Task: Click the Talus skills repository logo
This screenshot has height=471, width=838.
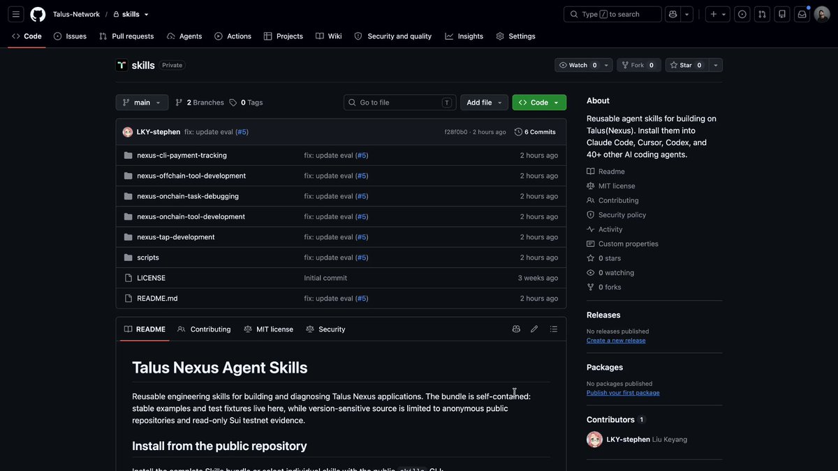Action: pyautogui.click(x=122, y=65)
